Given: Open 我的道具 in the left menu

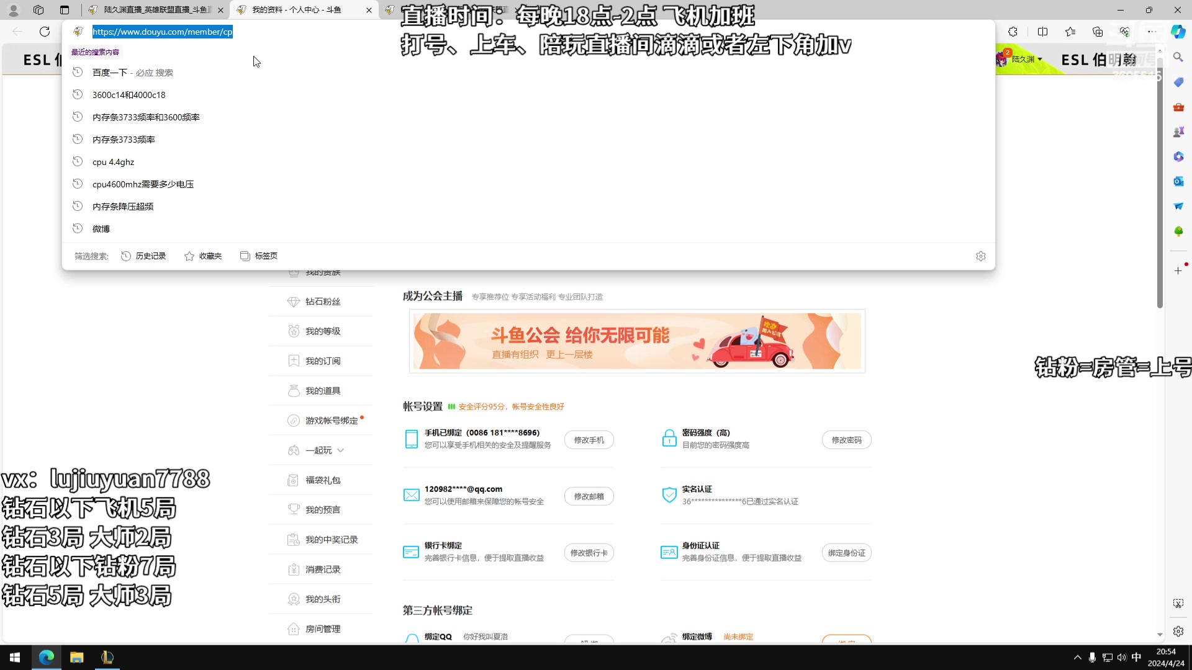Looking at the screenshot, I should point(322,391).
